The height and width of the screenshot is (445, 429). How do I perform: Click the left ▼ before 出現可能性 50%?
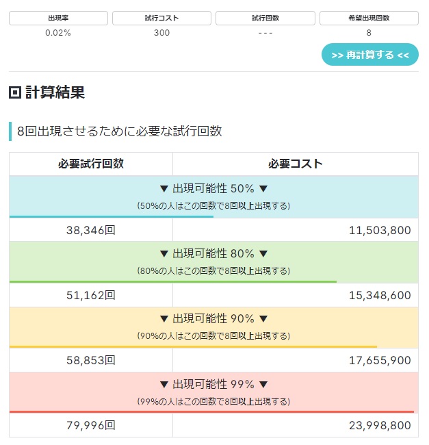[x=164, y=189]
